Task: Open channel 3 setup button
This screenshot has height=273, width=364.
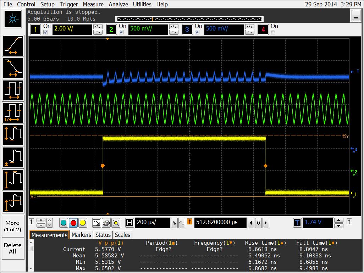Action: pos(187,29)
